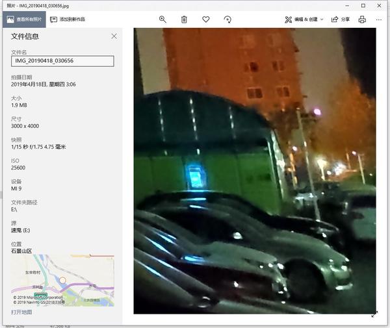Minimize the Photos window

pos(348,5)
